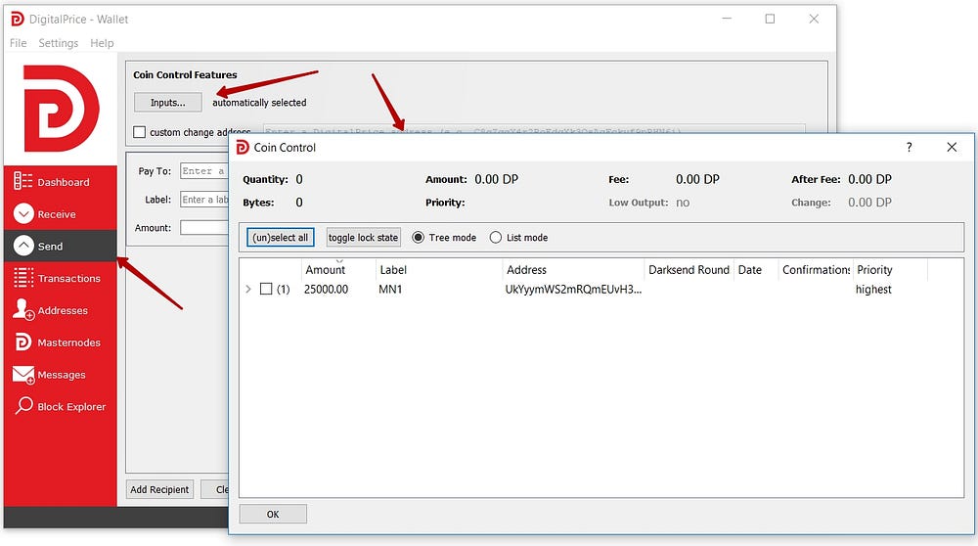This screenshot has height=546, width=978.
Task: Click the 25000.00 amount cell
Action: coord(327,290)
